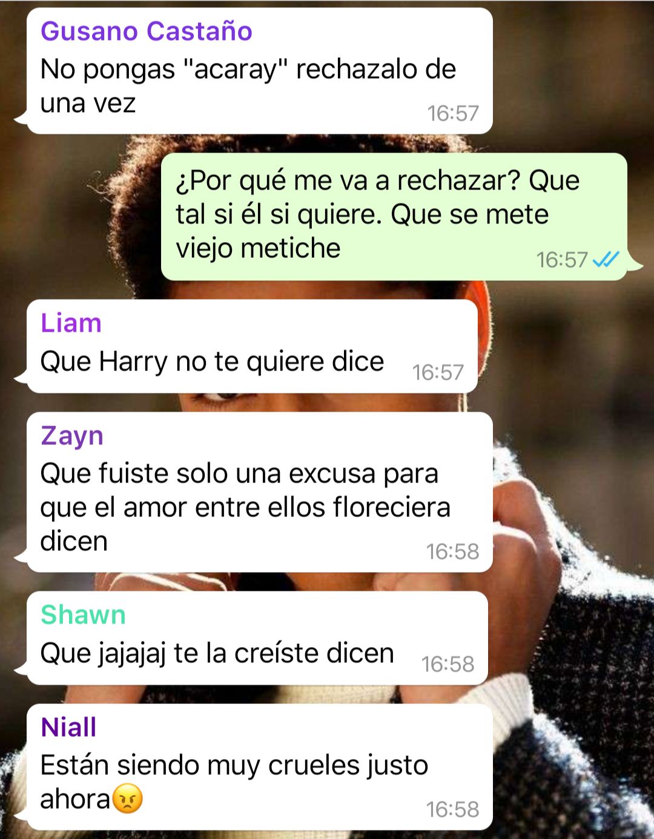Tap the 16:58 timestamp on Shawn's message

click(448, 664)
